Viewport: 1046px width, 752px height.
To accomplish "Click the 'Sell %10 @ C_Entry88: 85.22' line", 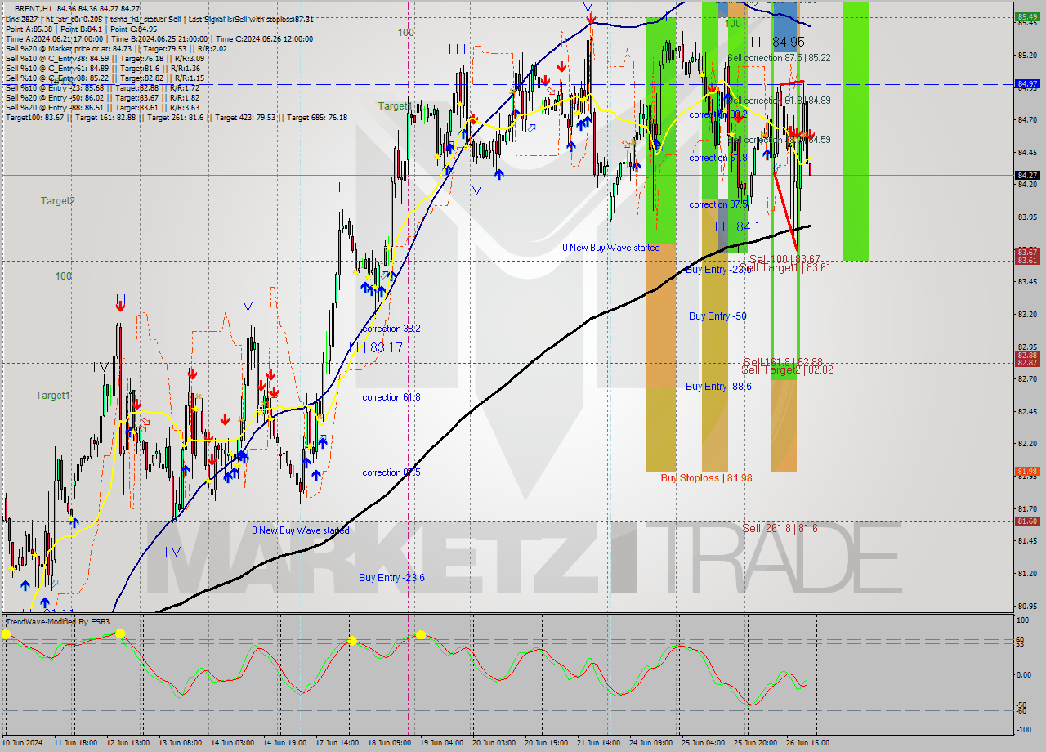I will [x=105, y=78].
